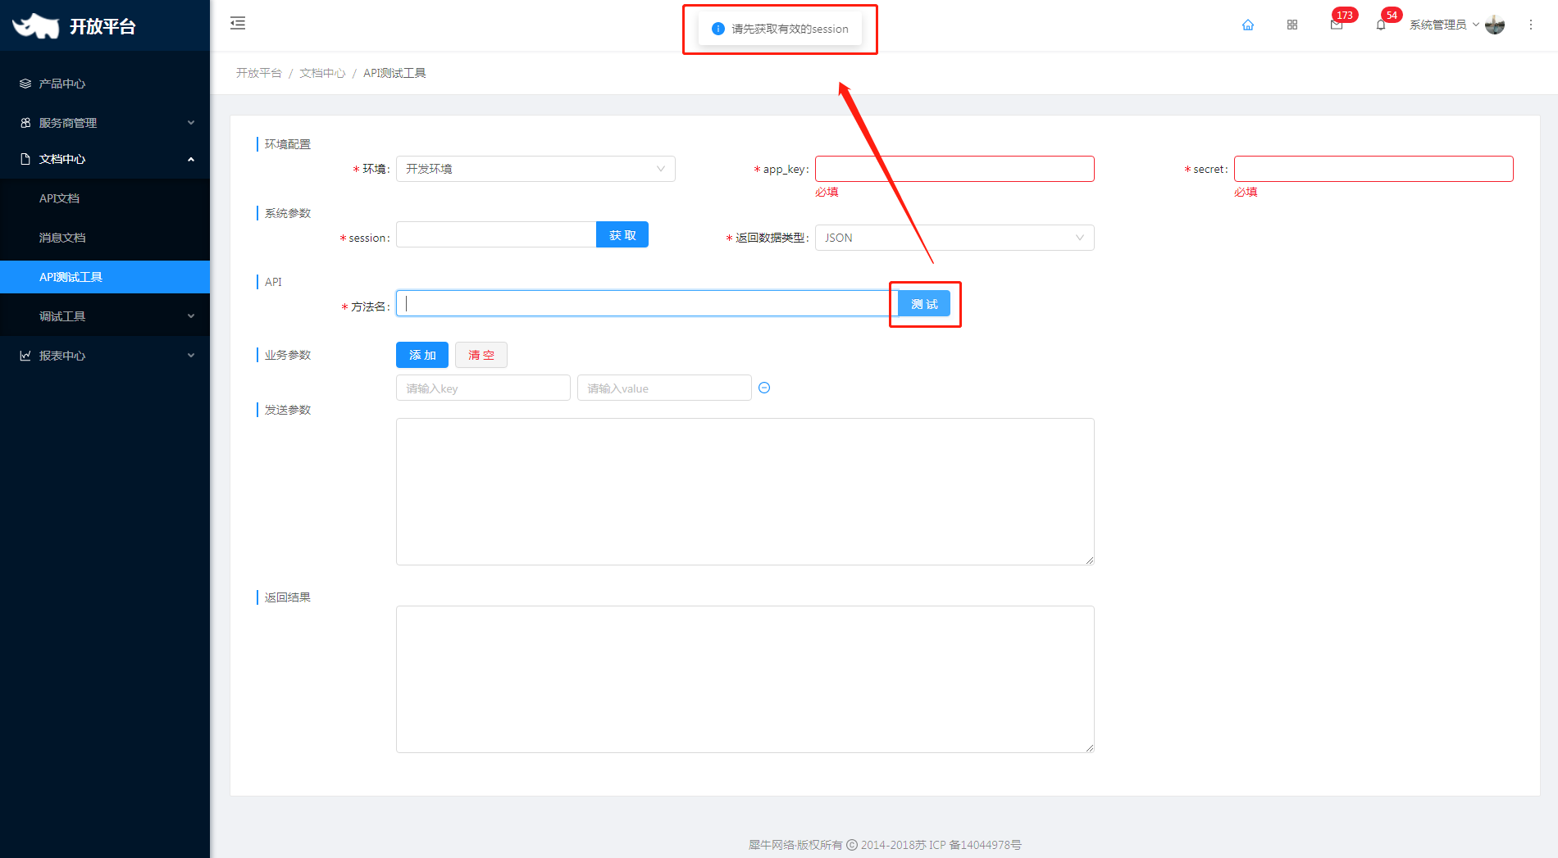This screenshot has height=858, width=1558.
Task: Open notifications bell with 54 badge
Action: click(x=1381, y=25)
